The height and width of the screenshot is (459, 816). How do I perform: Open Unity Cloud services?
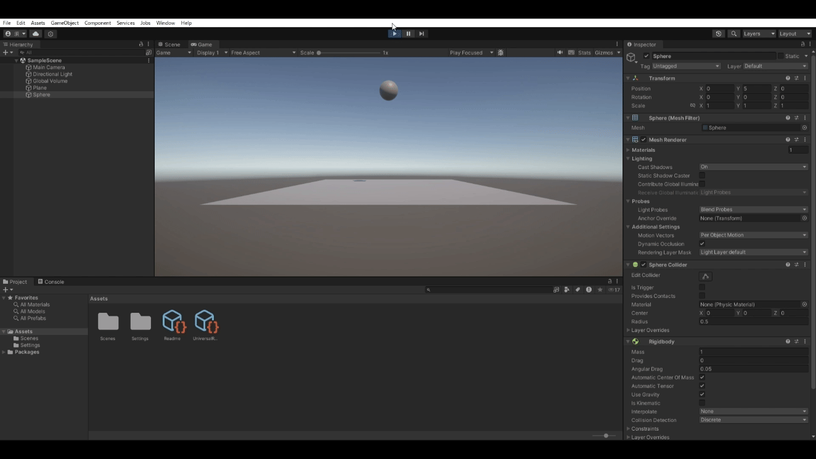pyautogui.click(x=36, y=34)
